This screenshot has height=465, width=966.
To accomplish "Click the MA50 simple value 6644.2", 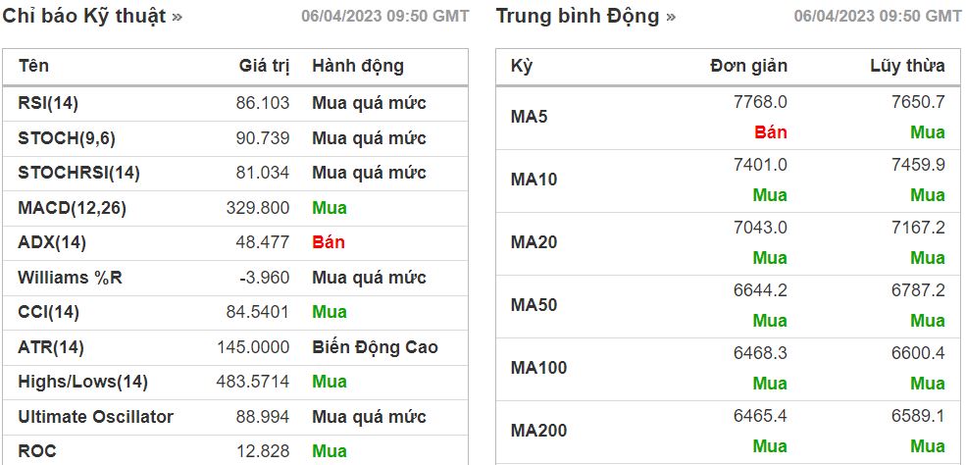I will [x=760, y=290].
